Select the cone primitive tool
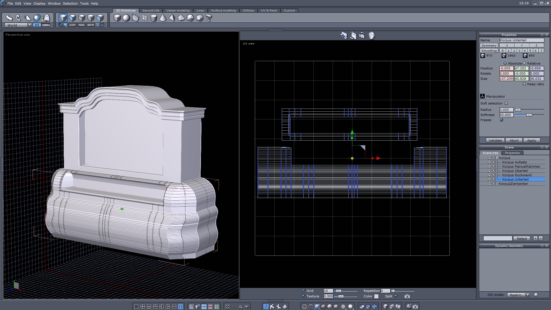The width and height of the screenshot is (551, 310). click(x=163, y=18)
